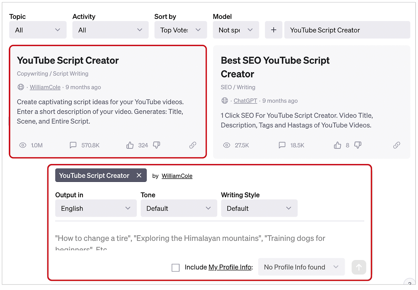Upvote the Best SEO YouTube Script Creator prompt
Screen dimensions: 418x290
point(338,145)
